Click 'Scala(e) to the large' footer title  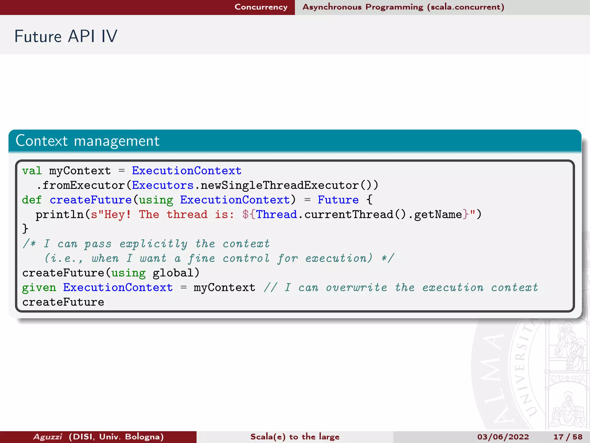(295, 437)
